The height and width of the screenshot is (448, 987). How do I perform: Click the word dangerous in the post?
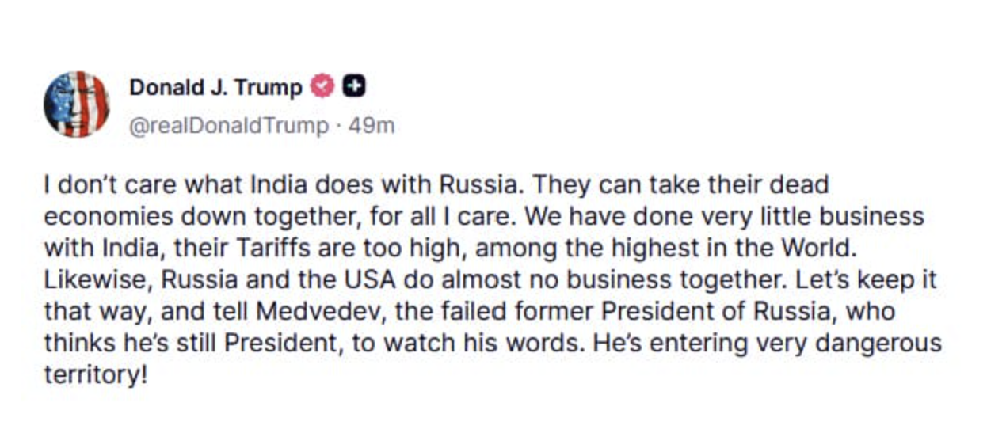[x=879, y=344]
